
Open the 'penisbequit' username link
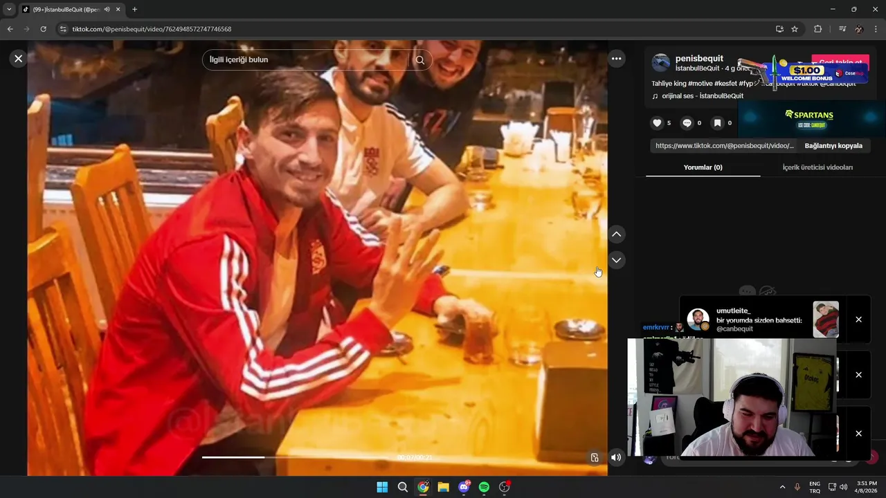pyautogui.click(x=699, y=59)
